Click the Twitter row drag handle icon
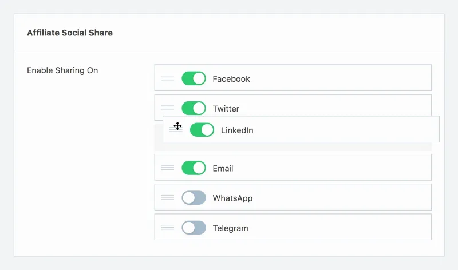Viewport: 458px width, 270px height. (168, 108)
